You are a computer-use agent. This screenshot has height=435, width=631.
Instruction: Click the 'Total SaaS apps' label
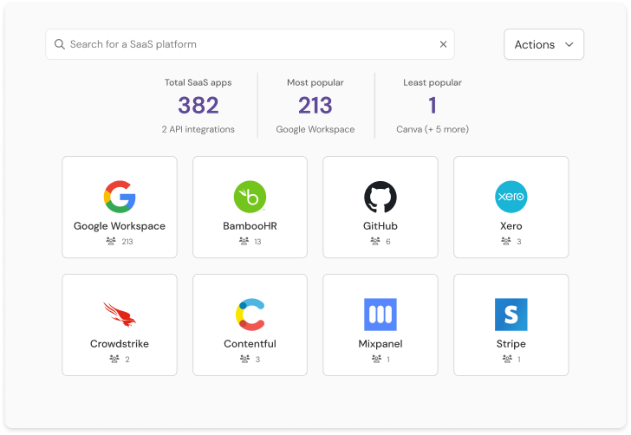[198, 82]
